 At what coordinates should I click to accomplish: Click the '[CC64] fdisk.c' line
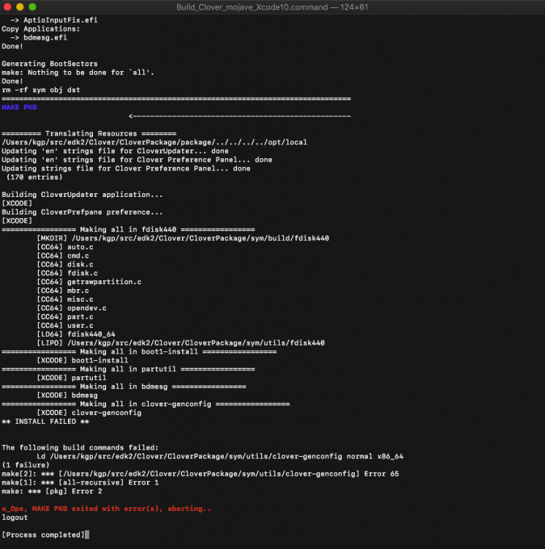coord(67,273)
